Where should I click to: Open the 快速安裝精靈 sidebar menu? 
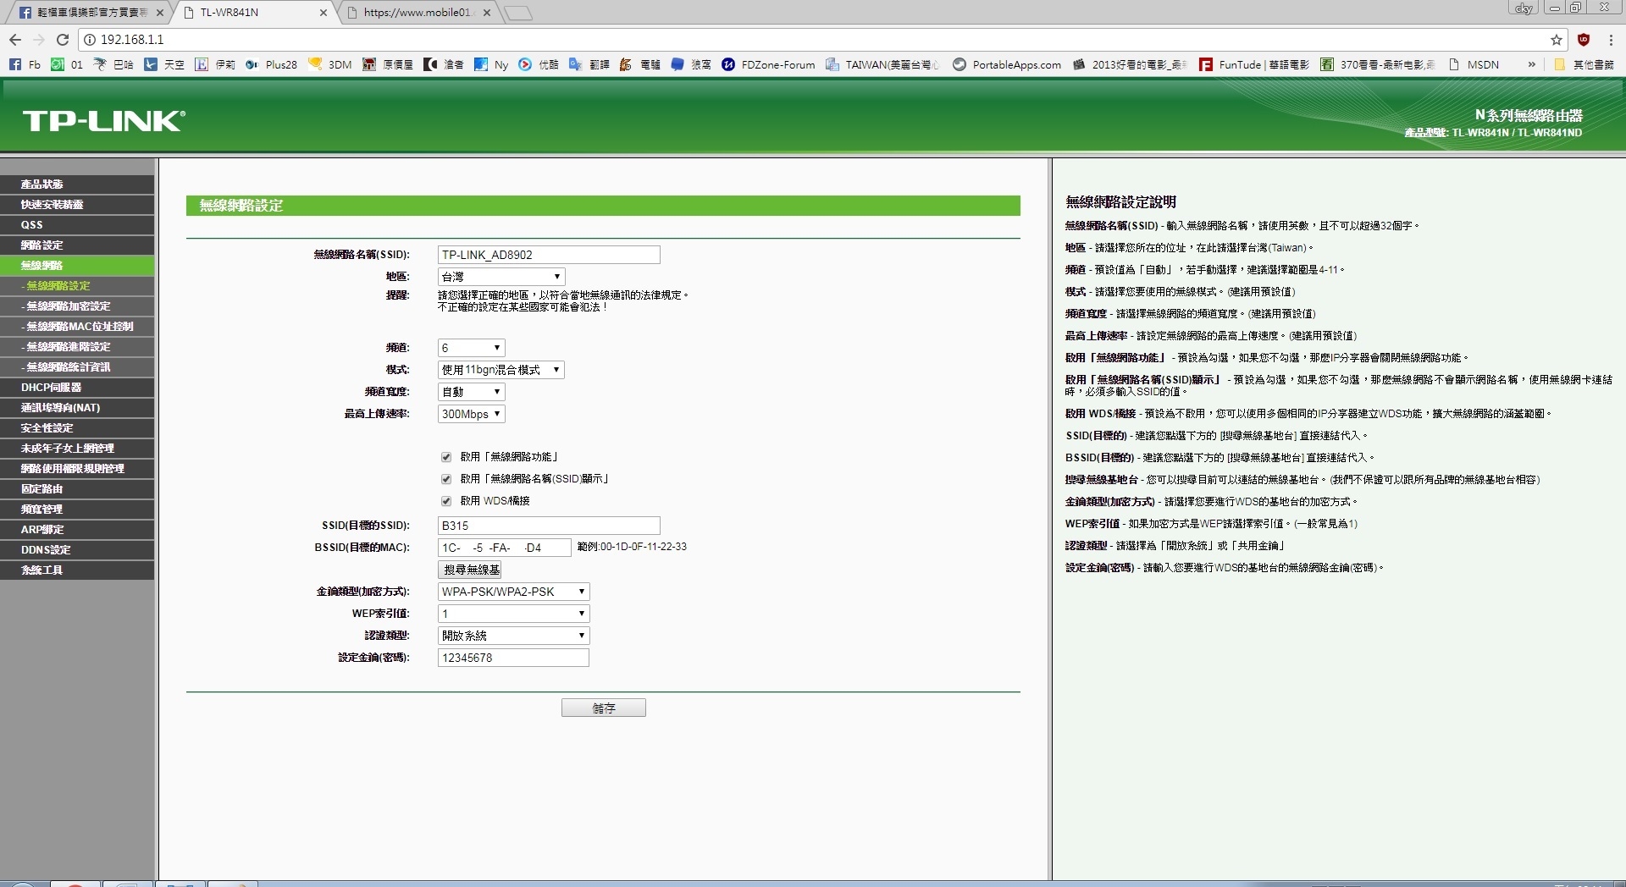point(77,205)
